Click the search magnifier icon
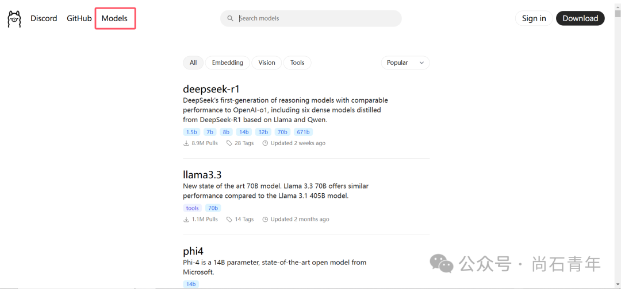Screen dimensions: 621x289 (230, 18)
